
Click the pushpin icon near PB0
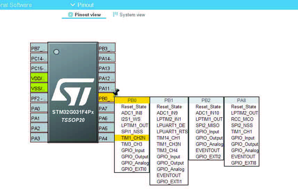(116, 92)
